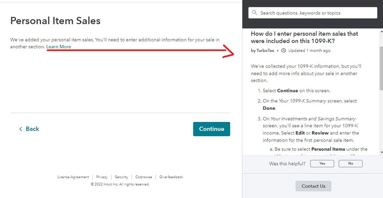Click the by TurboTax author text
383x198 pixels.
pos(263,51)
